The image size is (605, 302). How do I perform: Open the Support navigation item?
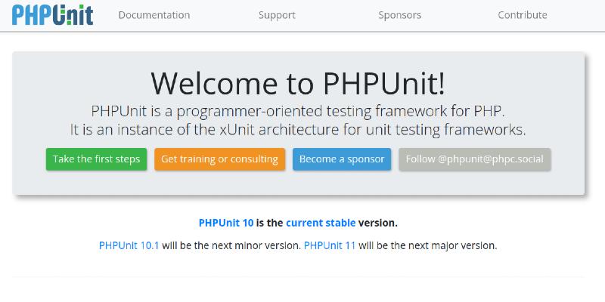[x=277, y=15]
